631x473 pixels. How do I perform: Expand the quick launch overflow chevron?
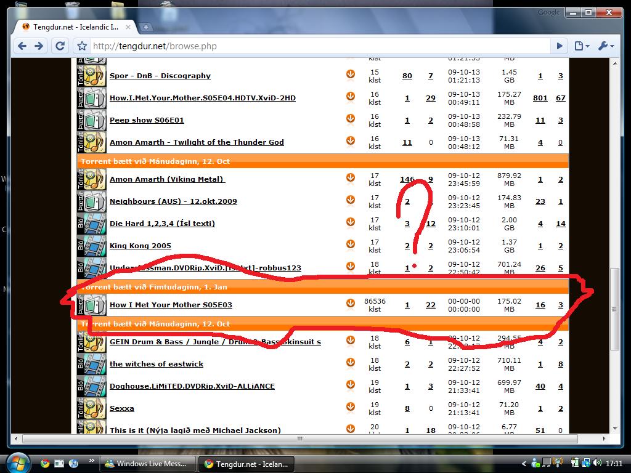coord(91,461)
